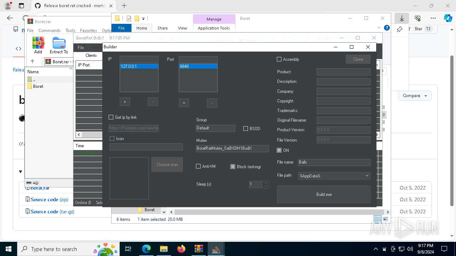Open the Copilot icon in Edge
Screen dimensions: 456x256
click(448, 18)
